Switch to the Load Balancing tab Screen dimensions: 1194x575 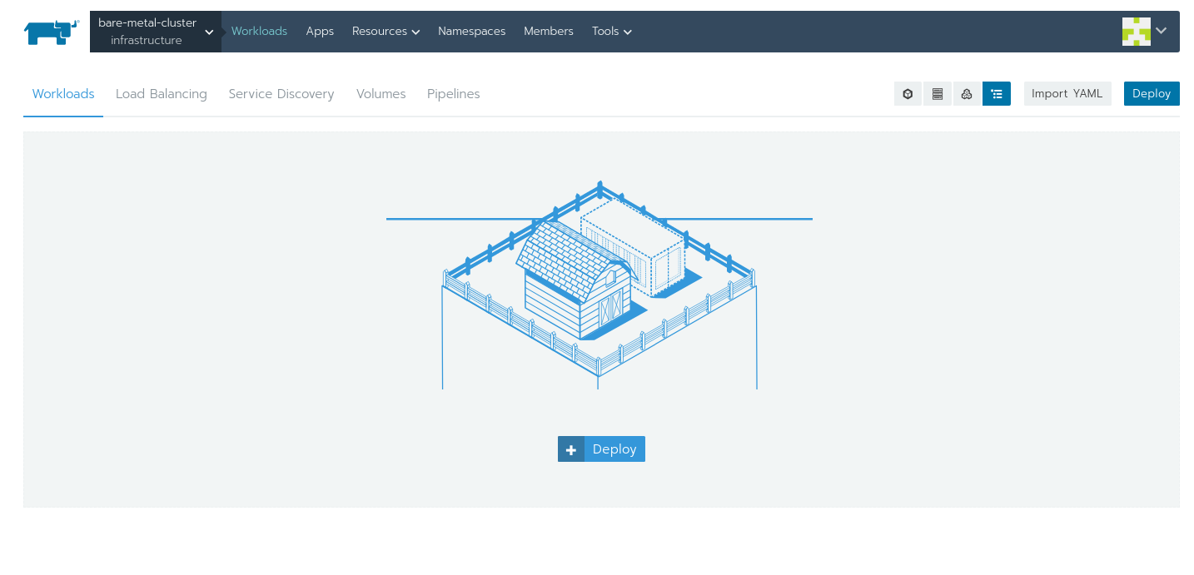[x=162, y=94]
